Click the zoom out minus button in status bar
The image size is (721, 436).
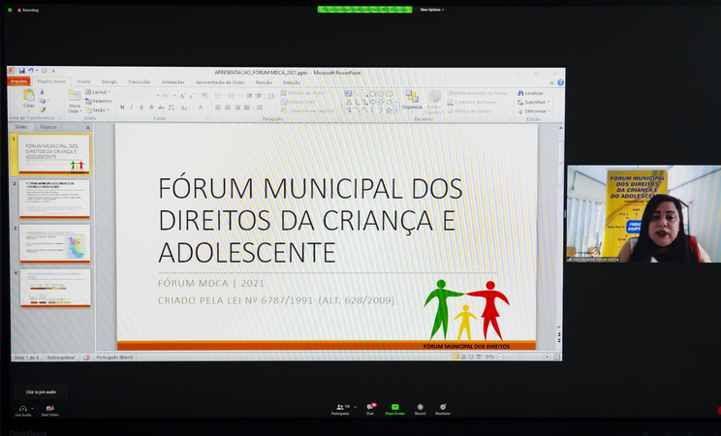click(501, 357)
